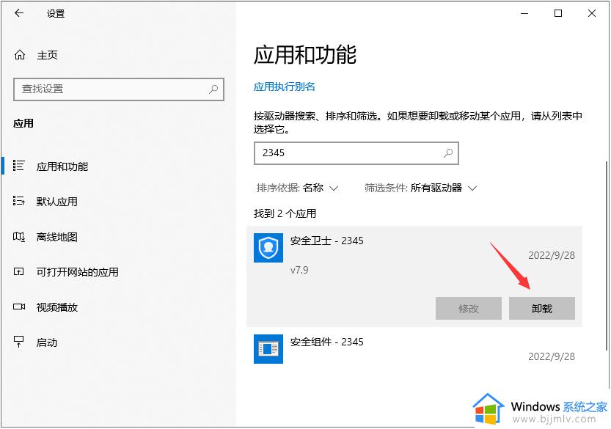Image resolution: width=611 pixels, height=429 pixels.
Task: Click the right-side vertical scrollbar
Action: [x=607, y=255]
